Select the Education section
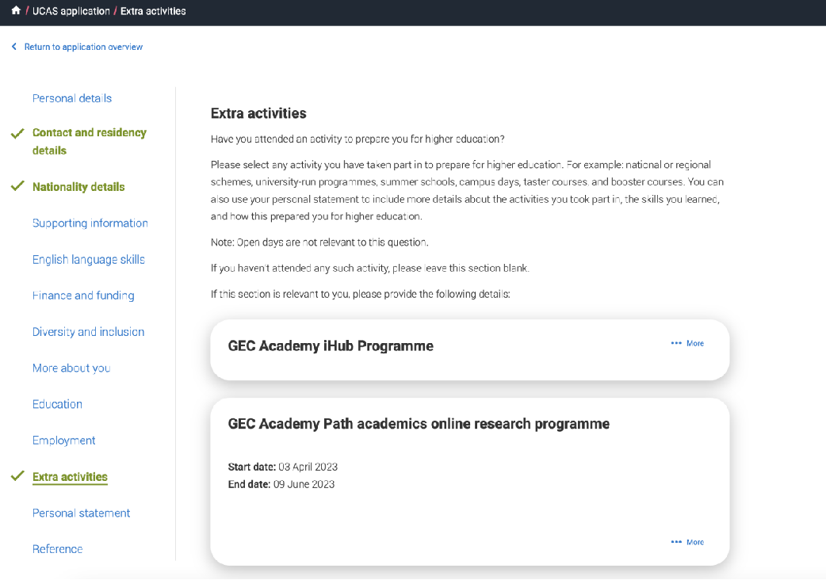826x580 pixels. click(57, 404)
